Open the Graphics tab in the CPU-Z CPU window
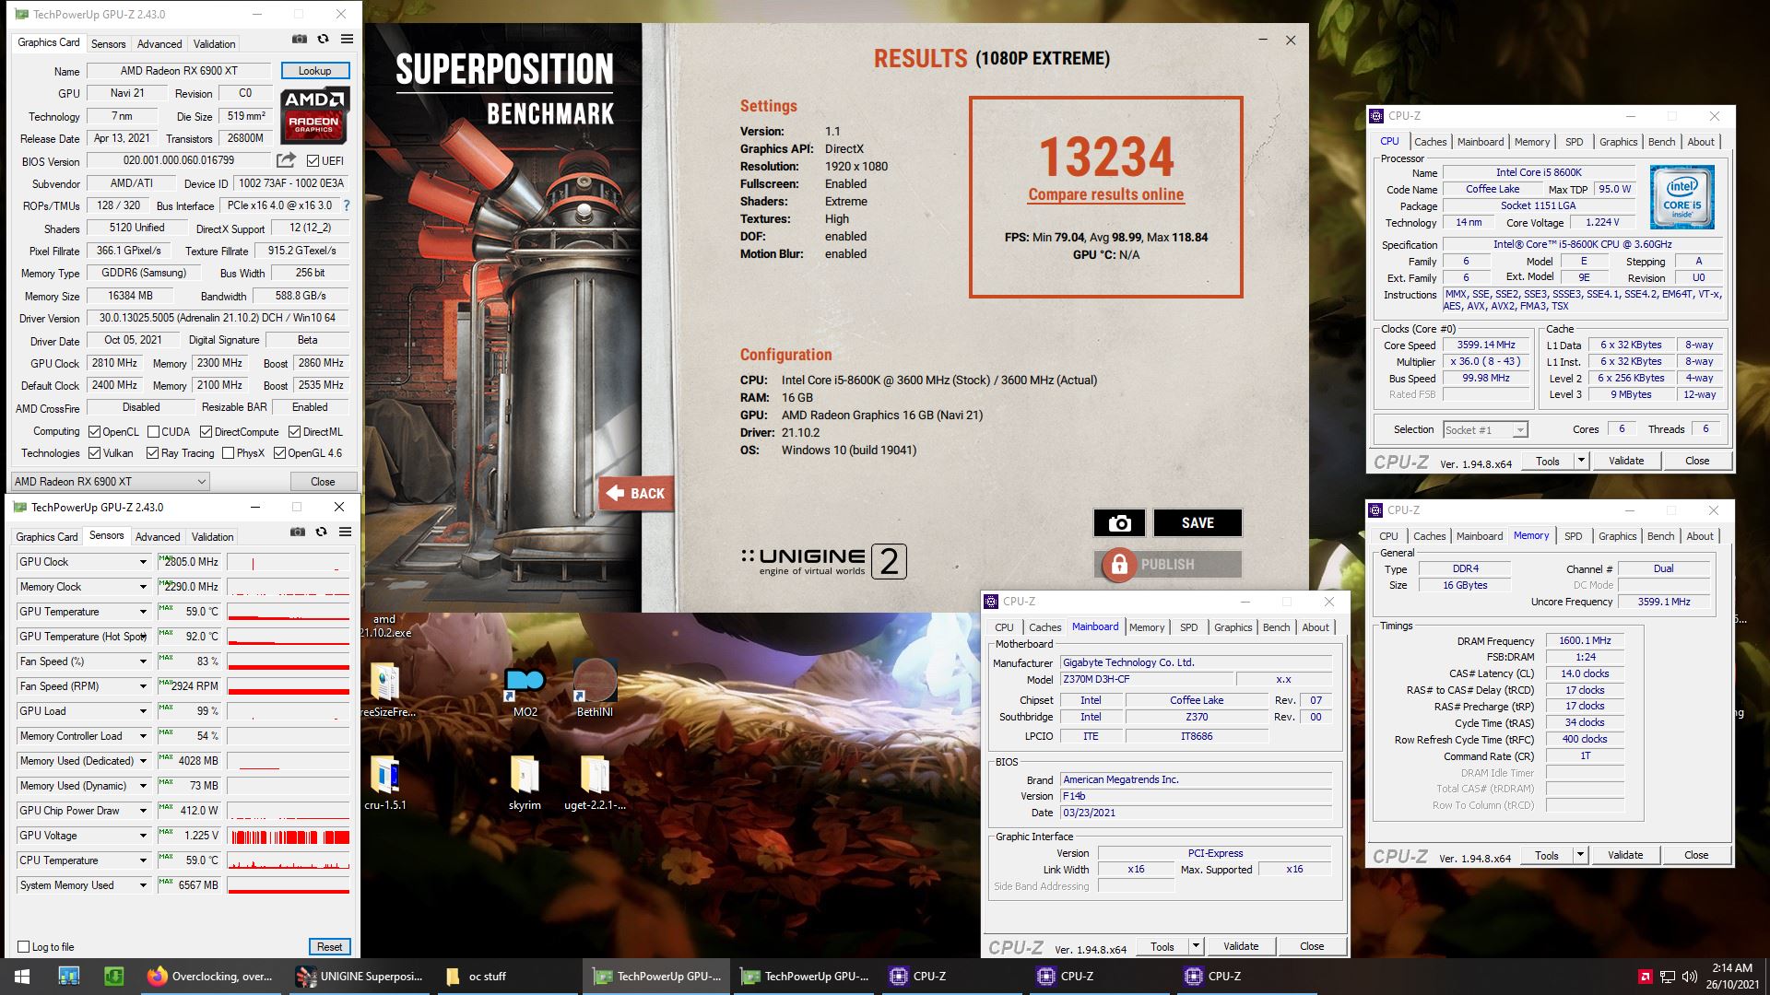Viewport: 1770px width, 995px height. (1618, 142)
